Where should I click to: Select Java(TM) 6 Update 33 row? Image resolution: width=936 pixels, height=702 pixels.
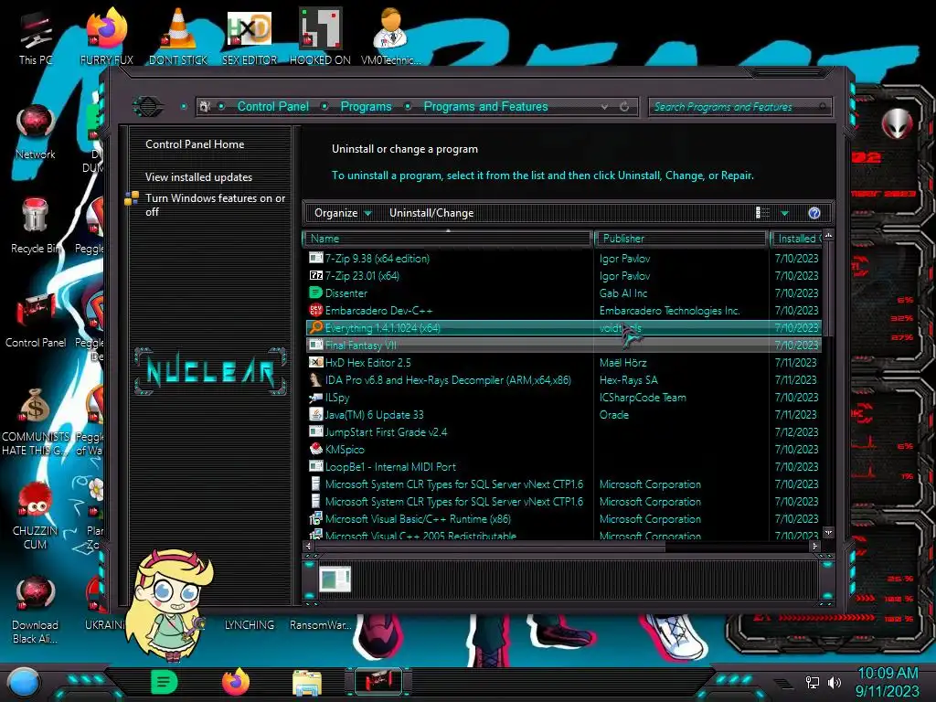click(x=563, y=415)
